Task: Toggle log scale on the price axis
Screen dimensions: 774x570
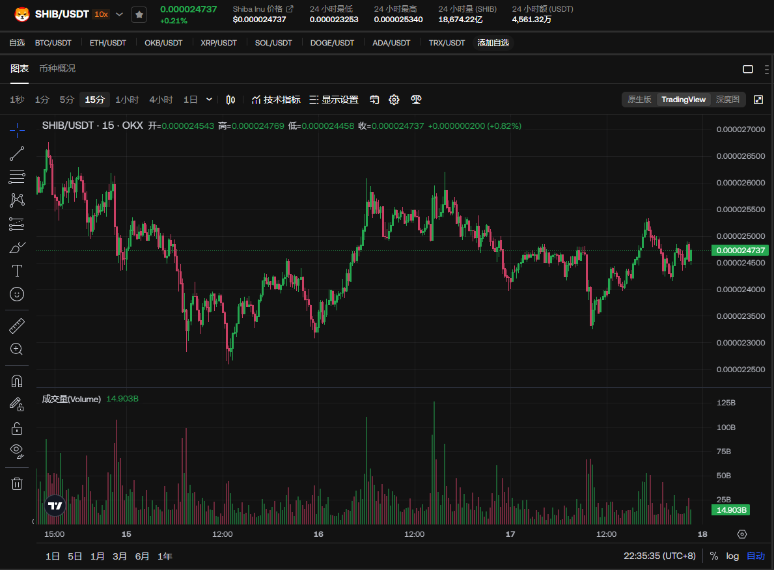Action: coord(733,556)
